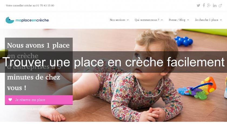Expand the Nos services chevron
The height and width of the screenshot is (124, 227).
(128, 20)
